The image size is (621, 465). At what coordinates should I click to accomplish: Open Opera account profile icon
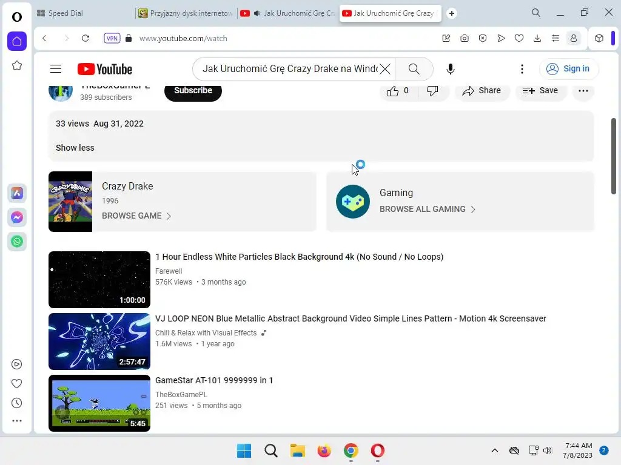point(574,38)
